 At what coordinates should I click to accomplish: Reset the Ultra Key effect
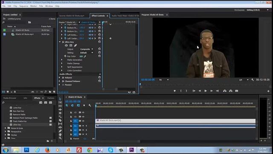coord(99,42)
